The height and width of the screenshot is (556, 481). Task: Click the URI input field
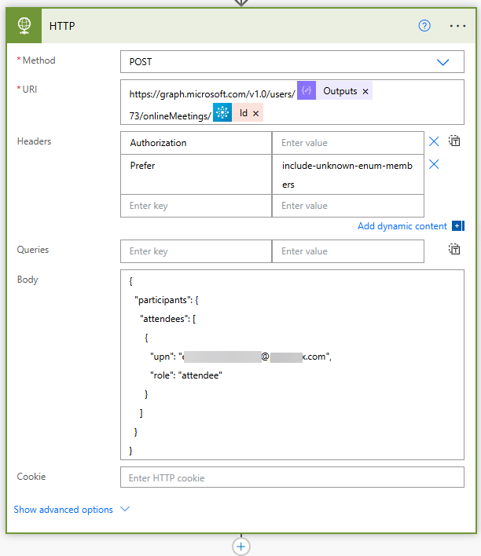[292, 102]
